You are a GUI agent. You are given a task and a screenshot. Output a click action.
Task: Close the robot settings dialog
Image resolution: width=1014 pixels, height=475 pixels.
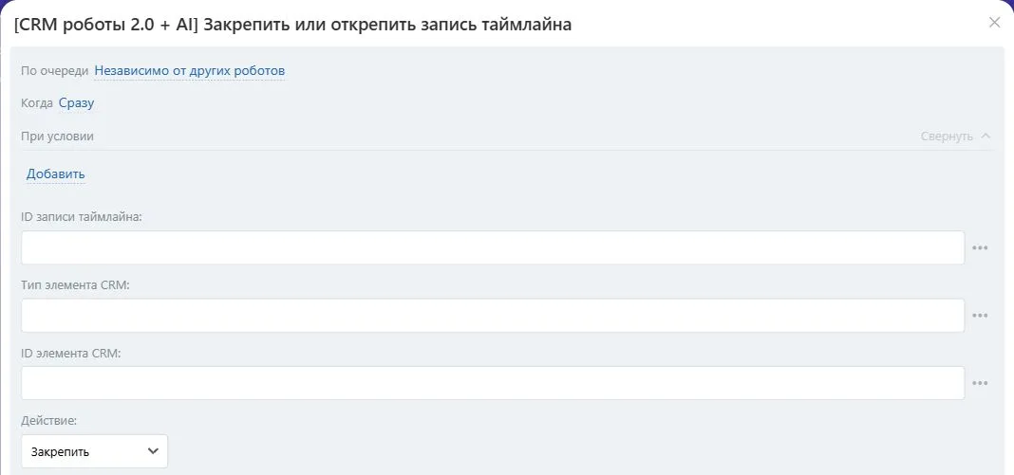coord(995,23)
